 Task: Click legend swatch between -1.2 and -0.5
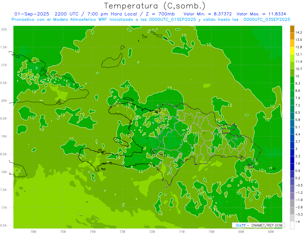click(x=292, y=189)
